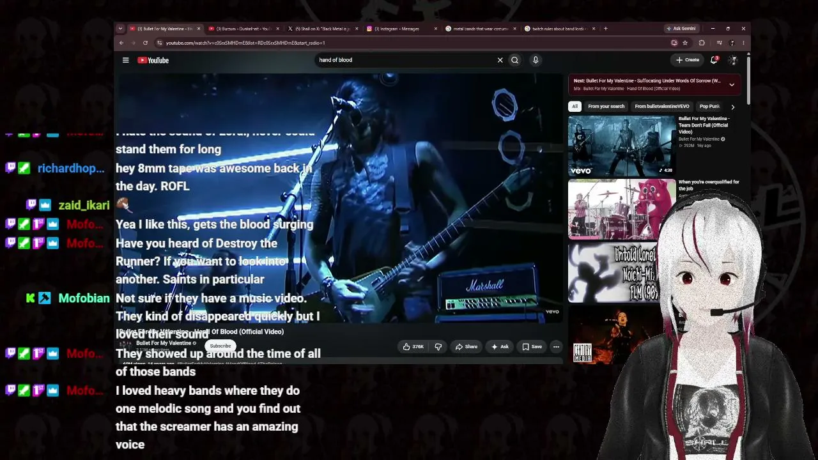
Task: Open the 'Untold Lonel' video thumbnail
Action: pos(613,272)
